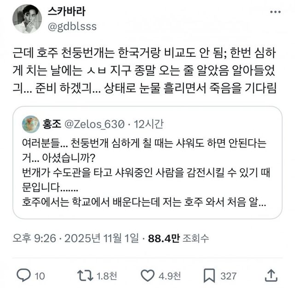Open 홍조's small avatar in the quoted post
The width and height of the screenshot is (295, 288).
click(31, 124)
